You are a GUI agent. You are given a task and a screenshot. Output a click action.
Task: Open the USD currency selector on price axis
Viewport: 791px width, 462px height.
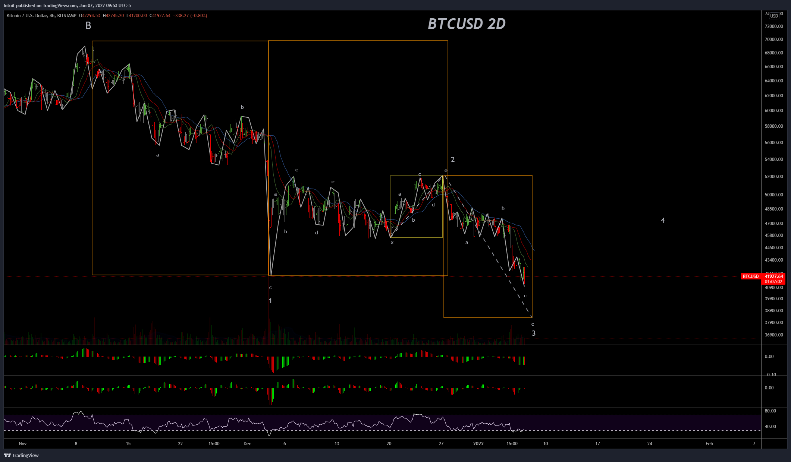point(774,16)
